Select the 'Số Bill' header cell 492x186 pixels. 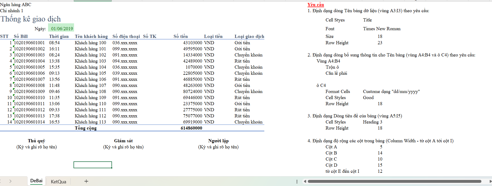click(21, 36)
